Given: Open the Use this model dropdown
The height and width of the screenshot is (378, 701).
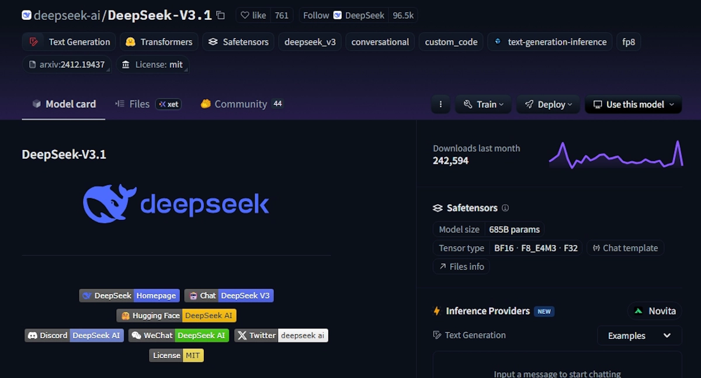Looking at the screenshot, I should [633, 104].
